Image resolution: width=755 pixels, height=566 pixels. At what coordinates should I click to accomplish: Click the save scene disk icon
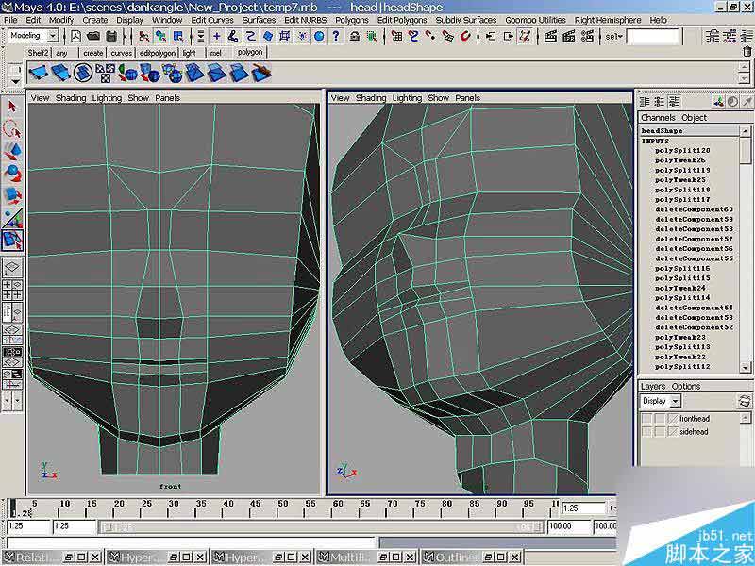[112, 36]
